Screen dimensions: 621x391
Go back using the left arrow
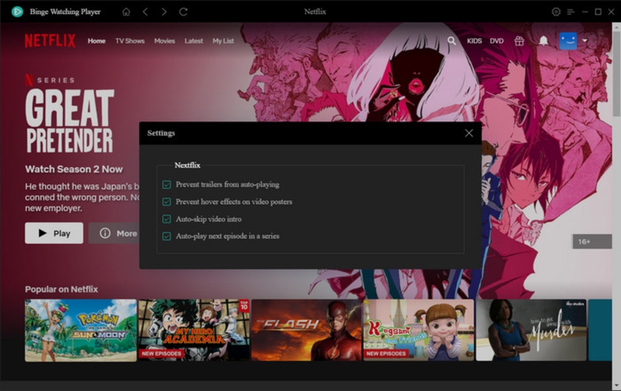tap(145, 12)
